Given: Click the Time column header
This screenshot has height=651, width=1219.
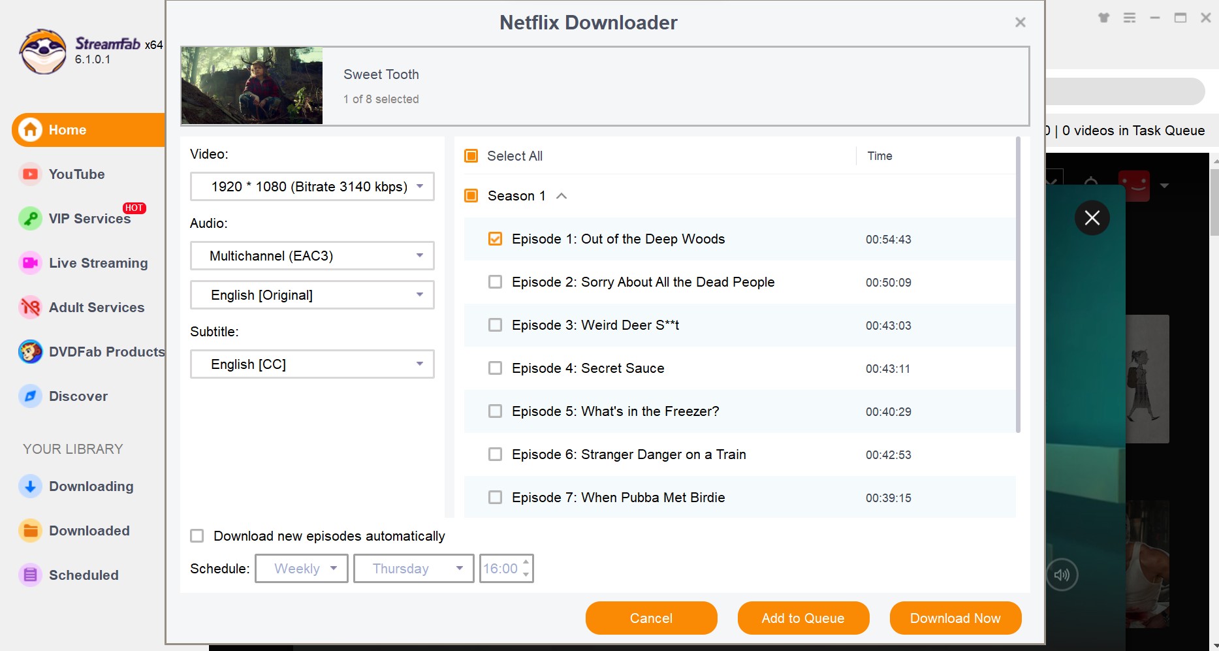Looking at the screenshot, I should [879, 156].
